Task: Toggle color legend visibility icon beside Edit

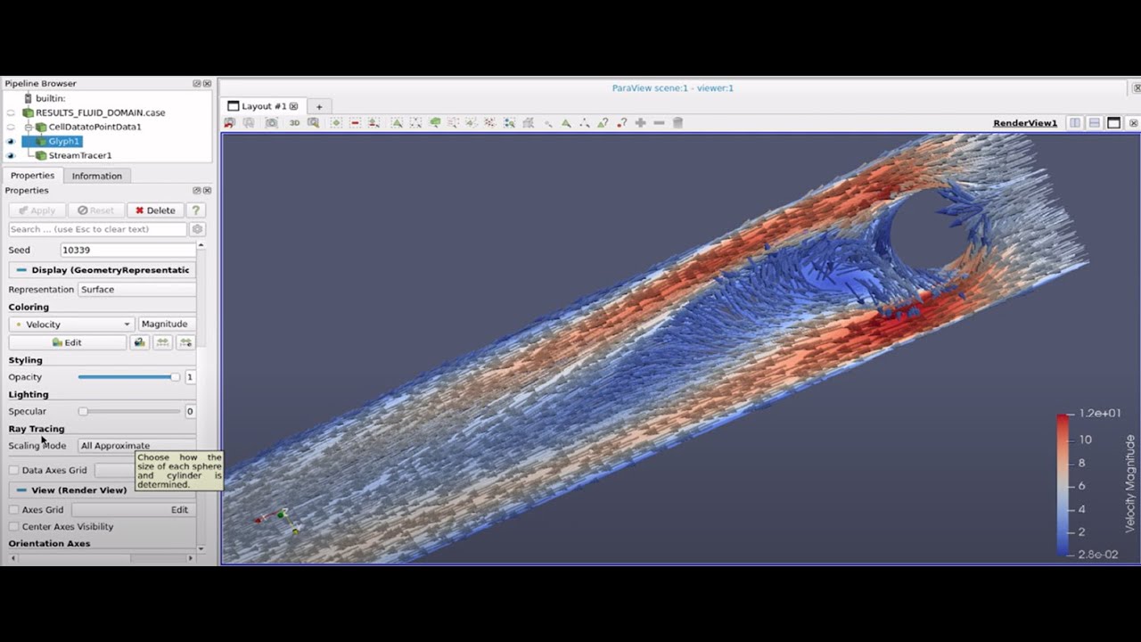Action: point(140,342)
